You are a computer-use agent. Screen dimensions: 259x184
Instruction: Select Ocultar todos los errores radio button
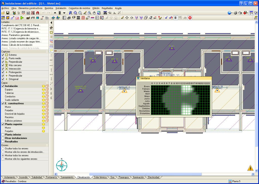3,149
